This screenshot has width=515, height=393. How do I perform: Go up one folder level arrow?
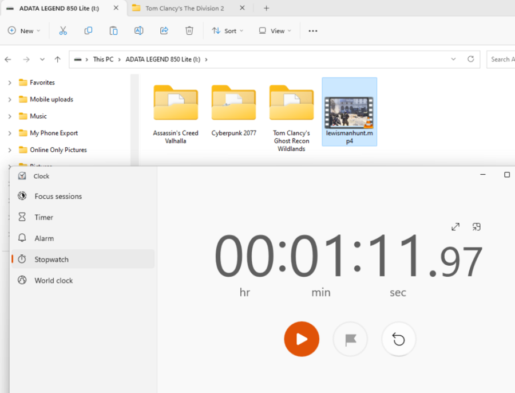pyautogui.click(x=57, y=60)
